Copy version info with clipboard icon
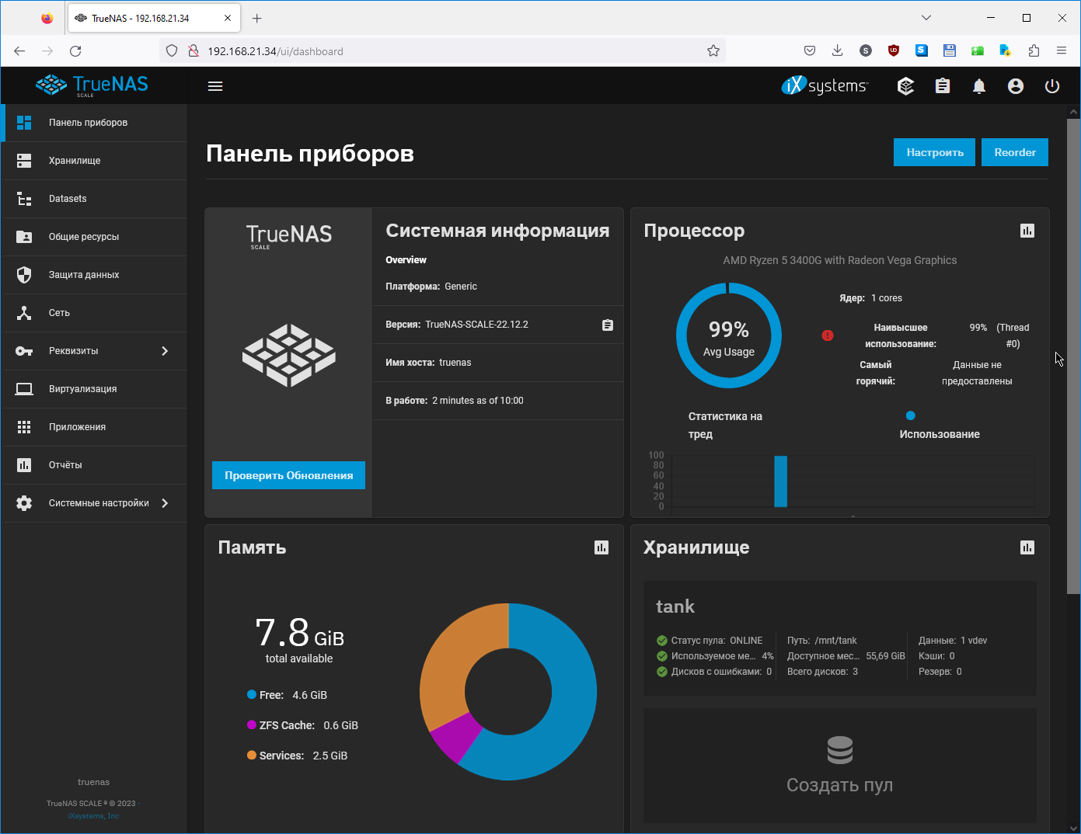 point(608,325)
